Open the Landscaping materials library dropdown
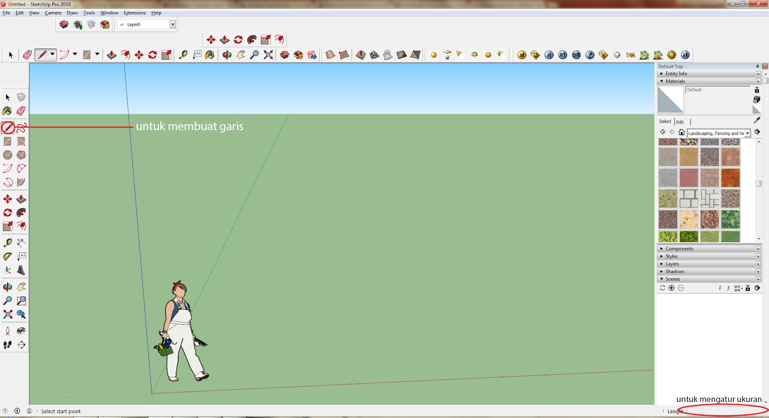The width and height of the screenshot is (769, 418). [748, 133]
